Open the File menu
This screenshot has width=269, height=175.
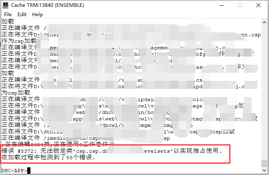pos(8,15)
